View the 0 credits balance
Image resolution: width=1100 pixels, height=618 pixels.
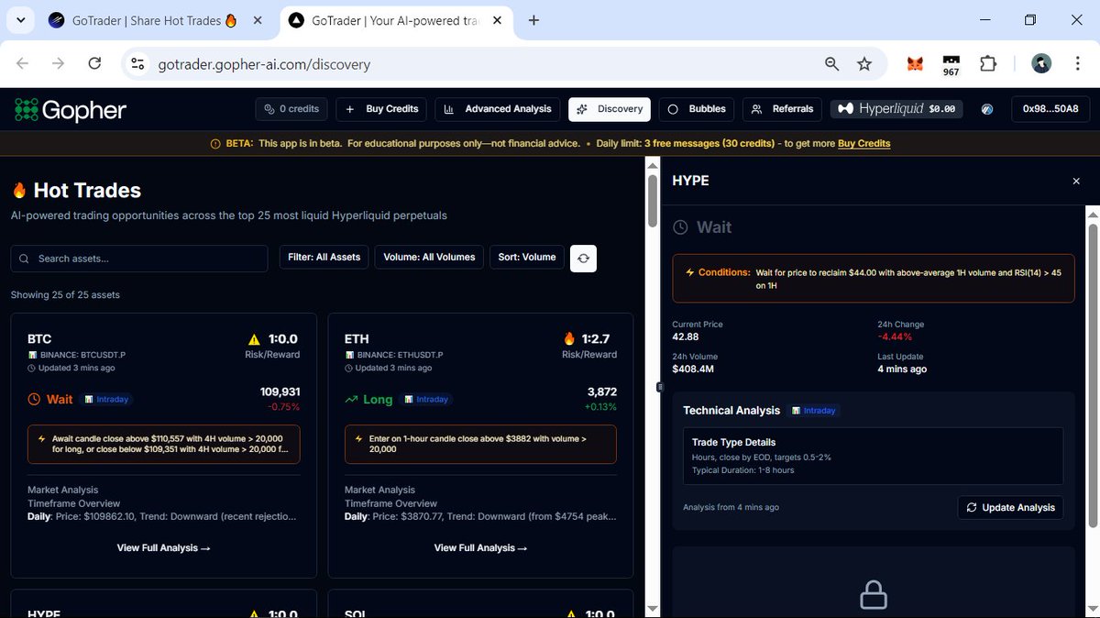point(291,108)
